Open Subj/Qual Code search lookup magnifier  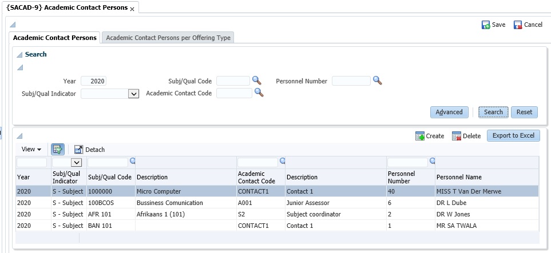tap(257, 81)
